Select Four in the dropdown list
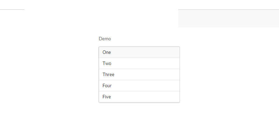The height and width of the screenshot is (139, 279). coord(139,86)
